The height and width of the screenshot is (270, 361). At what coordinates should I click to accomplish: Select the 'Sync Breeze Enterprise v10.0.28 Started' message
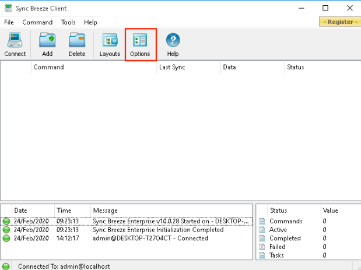(x=171, y=221)
